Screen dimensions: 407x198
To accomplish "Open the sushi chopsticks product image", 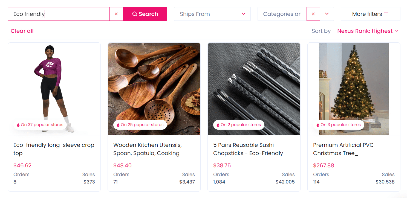I will pyautogui.click(x=254, y=82).
